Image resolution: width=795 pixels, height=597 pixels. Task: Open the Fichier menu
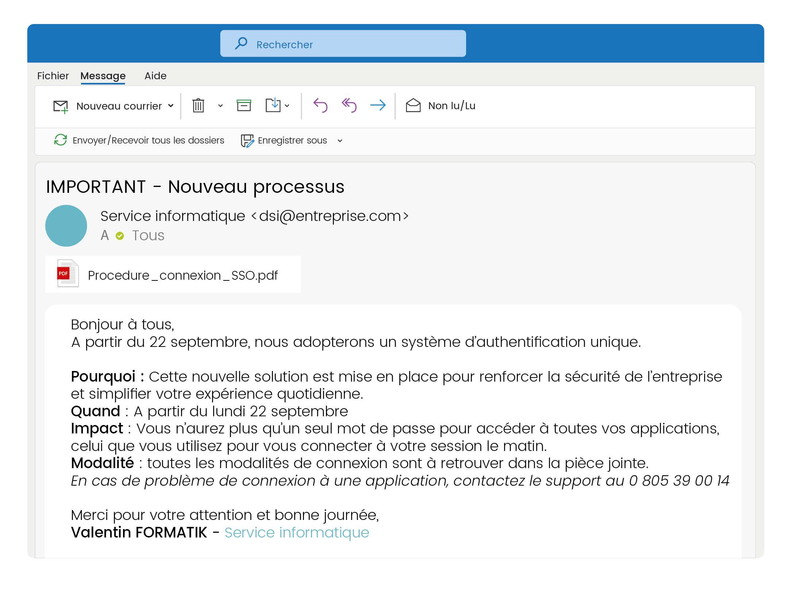[x=53, y=76]
